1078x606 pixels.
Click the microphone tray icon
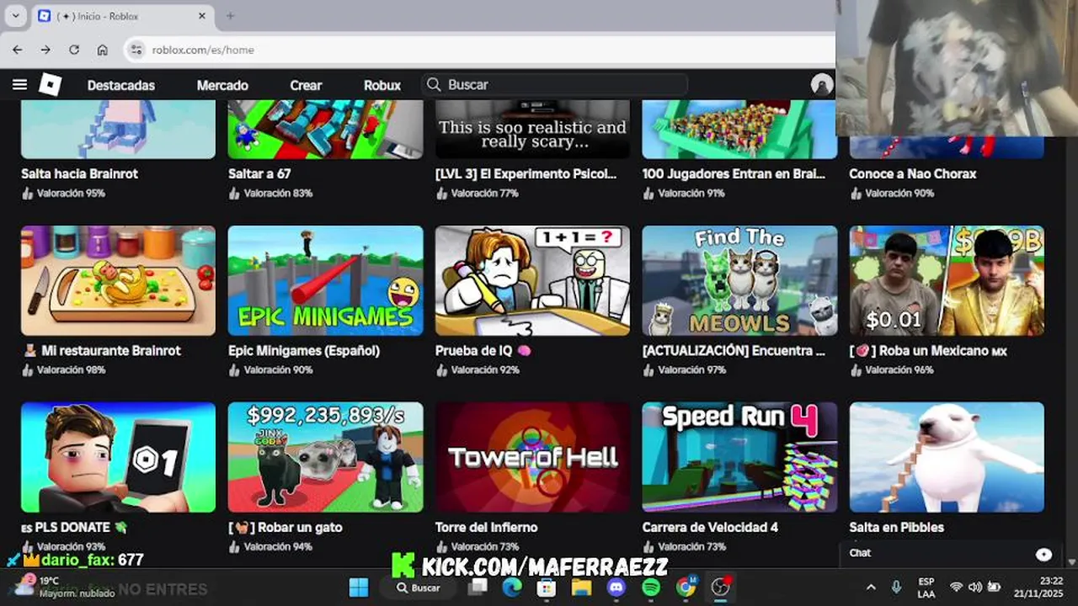click(896, 587)
